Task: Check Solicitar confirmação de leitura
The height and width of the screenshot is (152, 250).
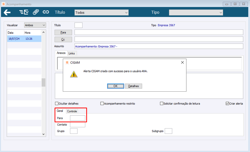Action: pyautogui.click(x=162, y=104)
